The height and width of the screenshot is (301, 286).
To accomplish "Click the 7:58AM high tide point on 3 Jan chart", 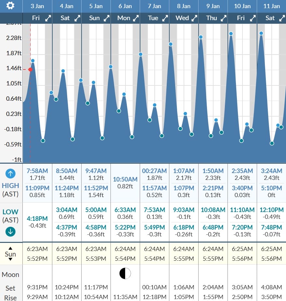I will [32, 61].
